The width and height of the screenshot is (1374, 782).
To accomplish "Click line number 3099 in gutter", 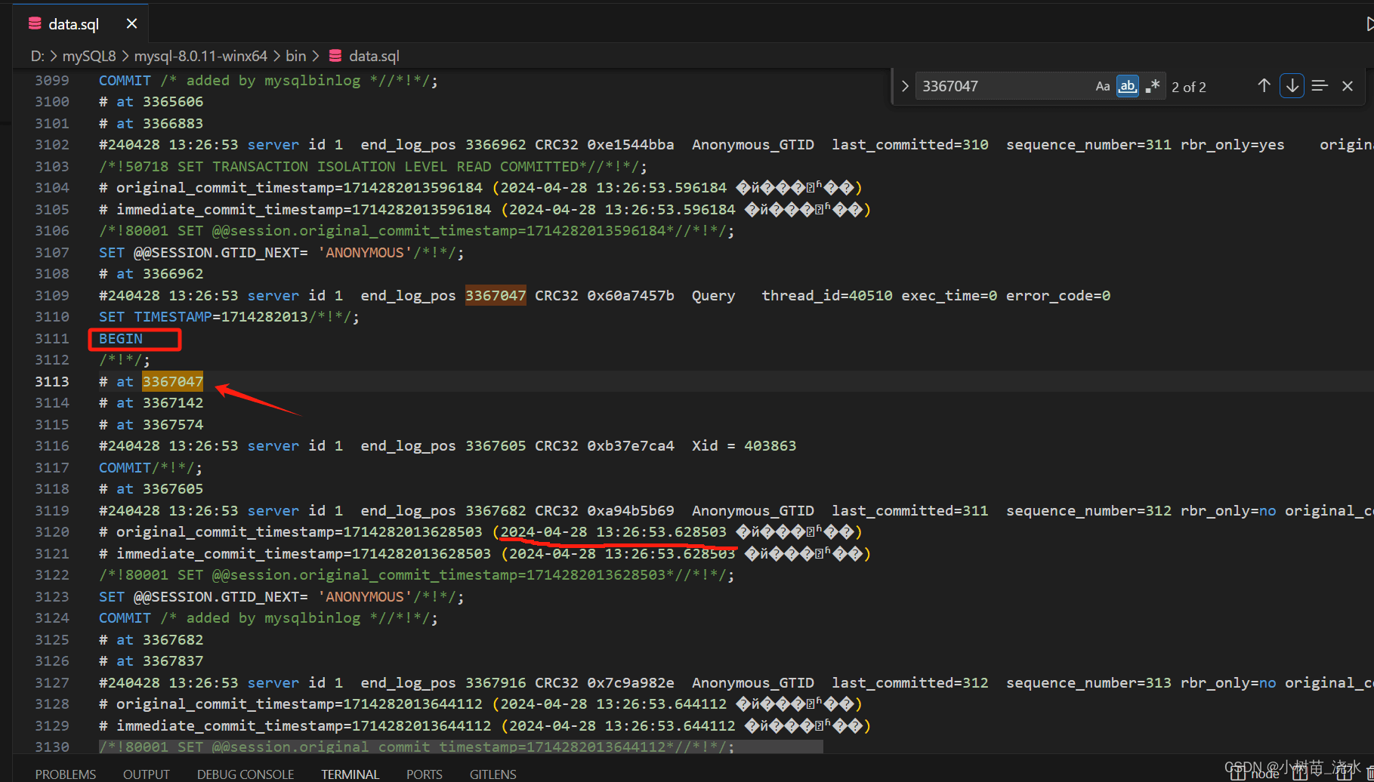I will (x=51, y=80).
